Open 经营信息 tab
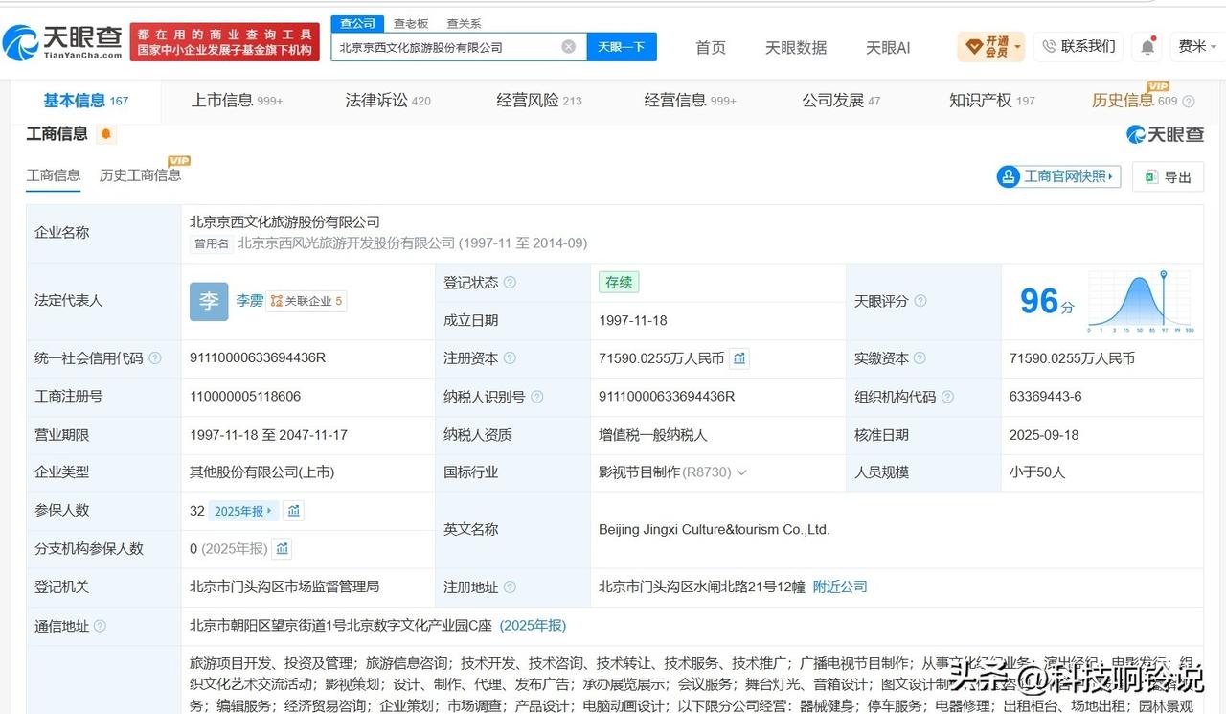Image resolution: width=1226 pixels, height=714 pixels. coord(690,101)
